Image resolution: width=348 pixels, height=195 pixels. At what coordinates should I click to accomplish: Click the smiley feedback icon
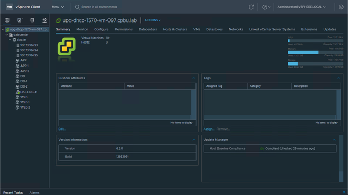pyautogui.click(x=341, y=7)
